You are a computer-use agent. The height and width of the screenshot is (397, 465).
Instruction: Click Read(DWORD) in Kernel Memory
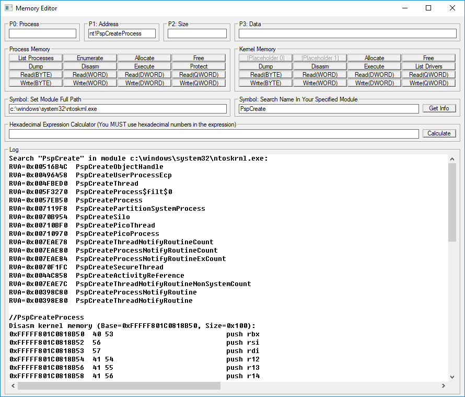point(374,74)
